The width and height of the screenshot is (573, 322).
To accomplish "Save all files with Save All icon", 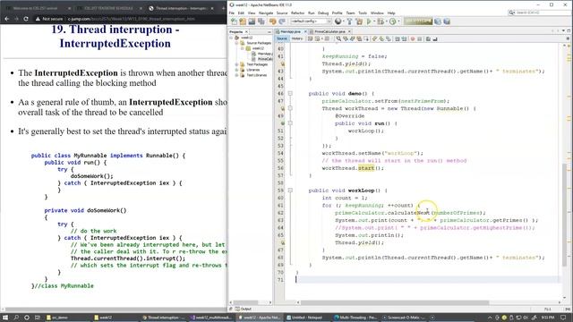I will click(x=261, y=21).
